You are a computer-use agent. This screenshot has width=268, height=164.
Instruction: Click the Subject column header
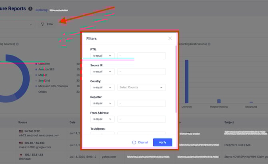[229, 122]
